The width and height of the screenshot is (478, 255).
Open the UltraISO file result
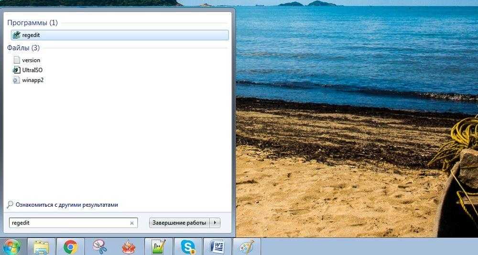pyautogui.click(x=32, y=70)
